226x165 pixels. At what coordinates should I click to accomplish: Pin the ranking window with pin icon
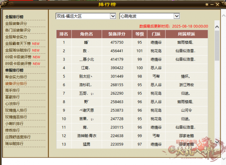(206, 5)
